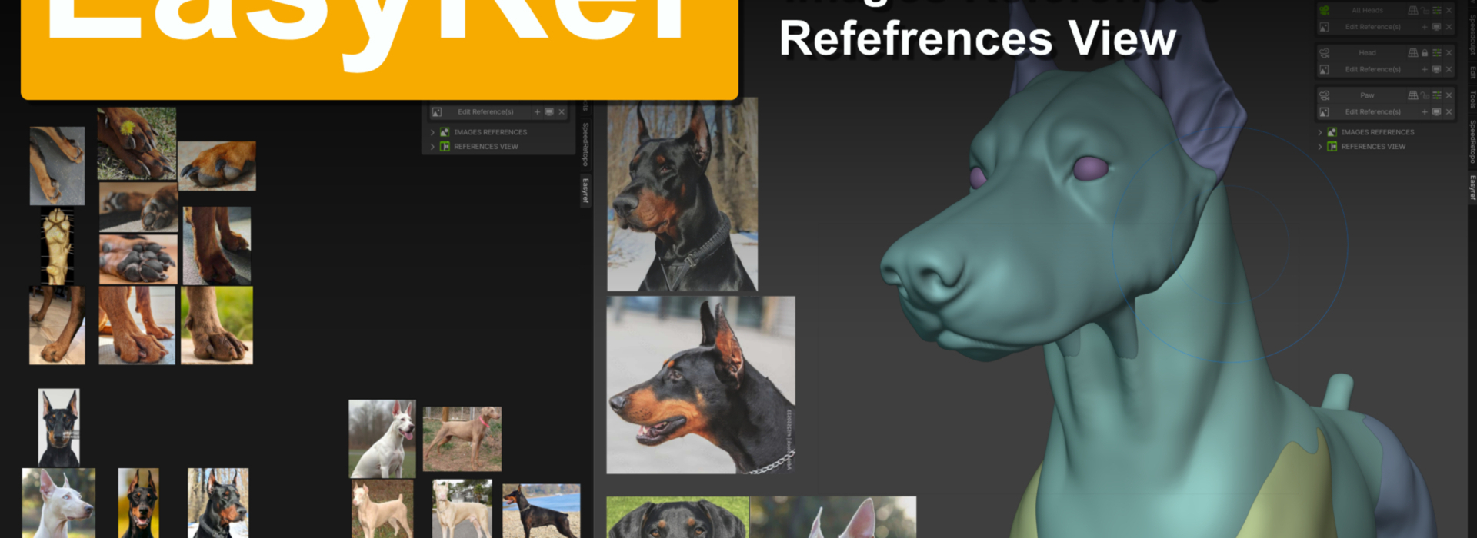Select the Doberman profile with the chain collar
This screenshot has height=538, width=1477.
[x=701, y=385]
